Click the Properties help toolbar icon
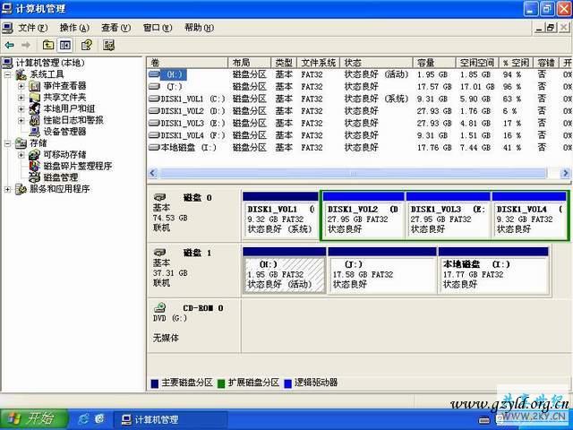The image size is (573, 430). tap(87, 44)
